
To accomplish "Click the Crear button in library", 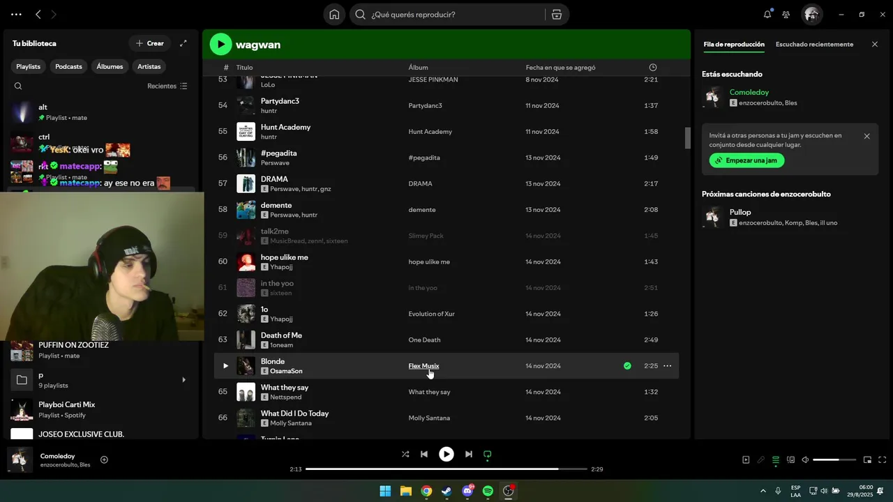I will pyautogui.click(x=150, y=43).
